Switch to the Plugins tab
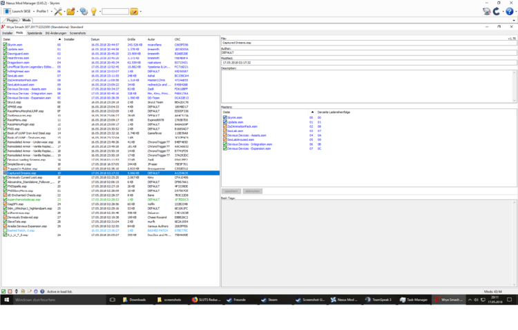 click(x=12, y=20)
